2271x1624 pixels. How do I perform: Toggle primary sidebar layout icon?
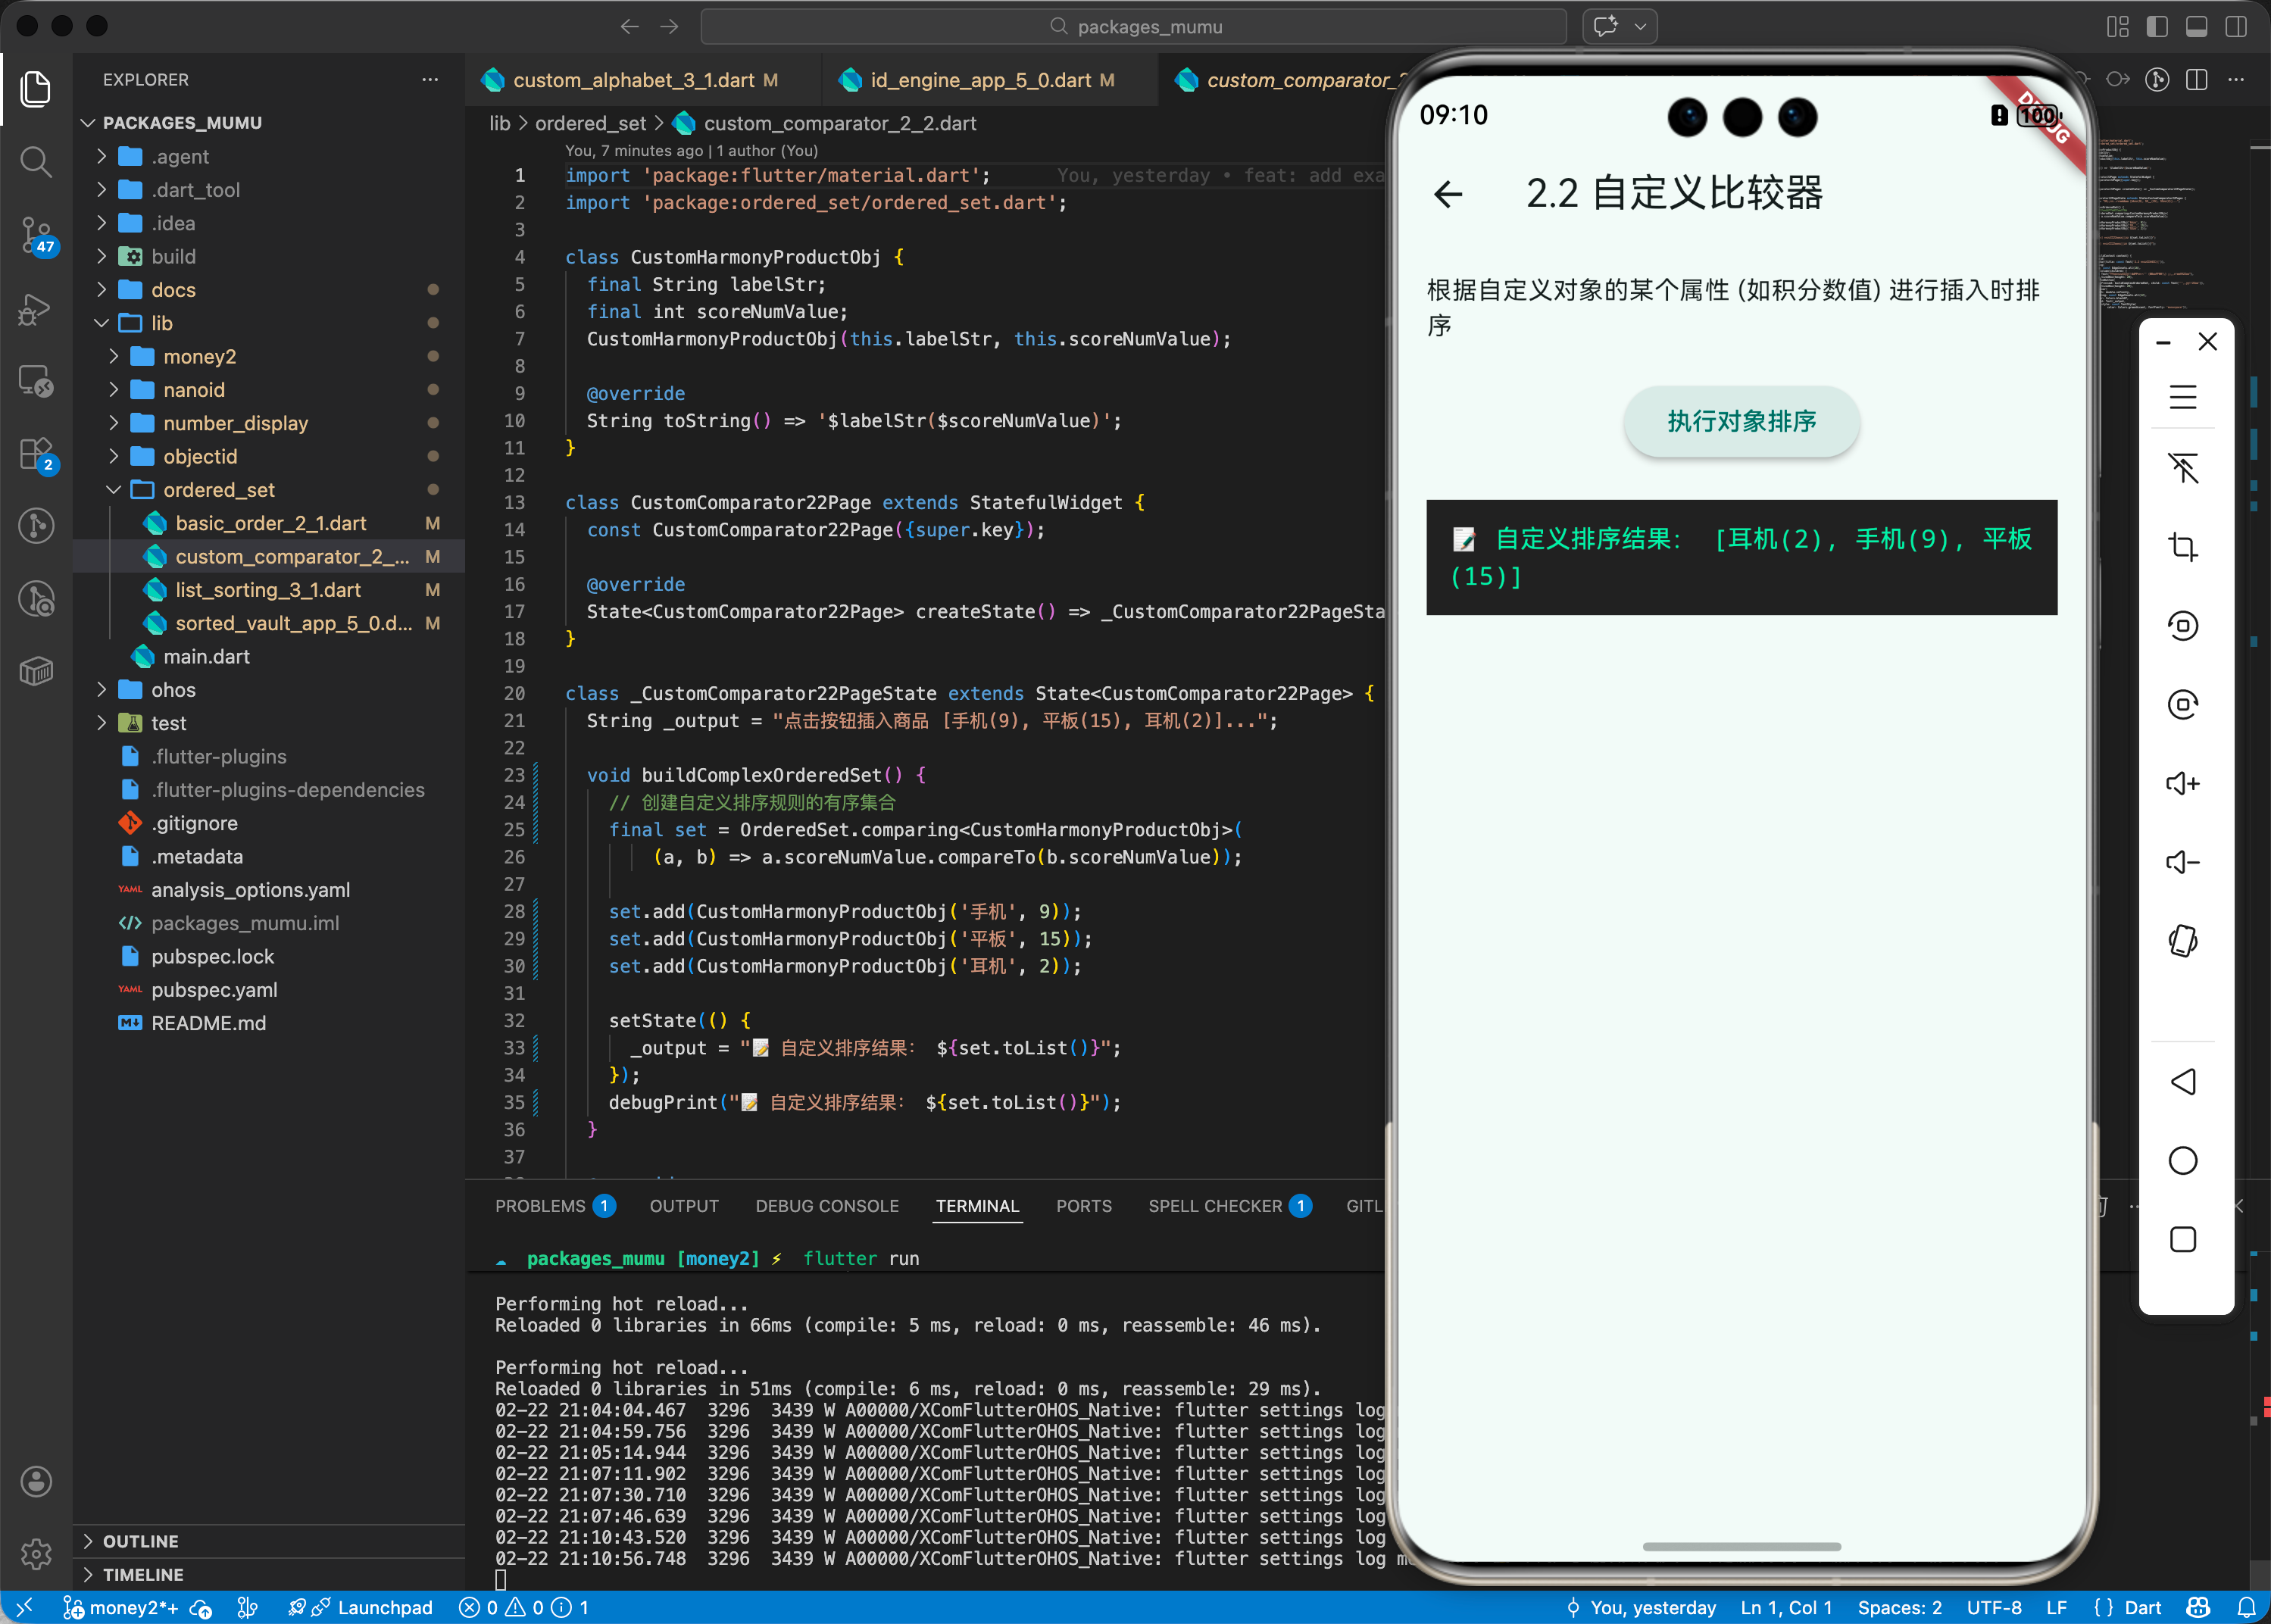pyautogui.click(x=2157, y=27)
